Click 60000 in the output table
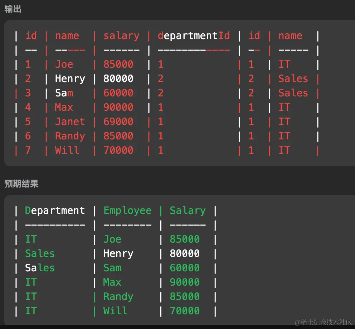This screenshot has height=329, width=355. (118, 93)
